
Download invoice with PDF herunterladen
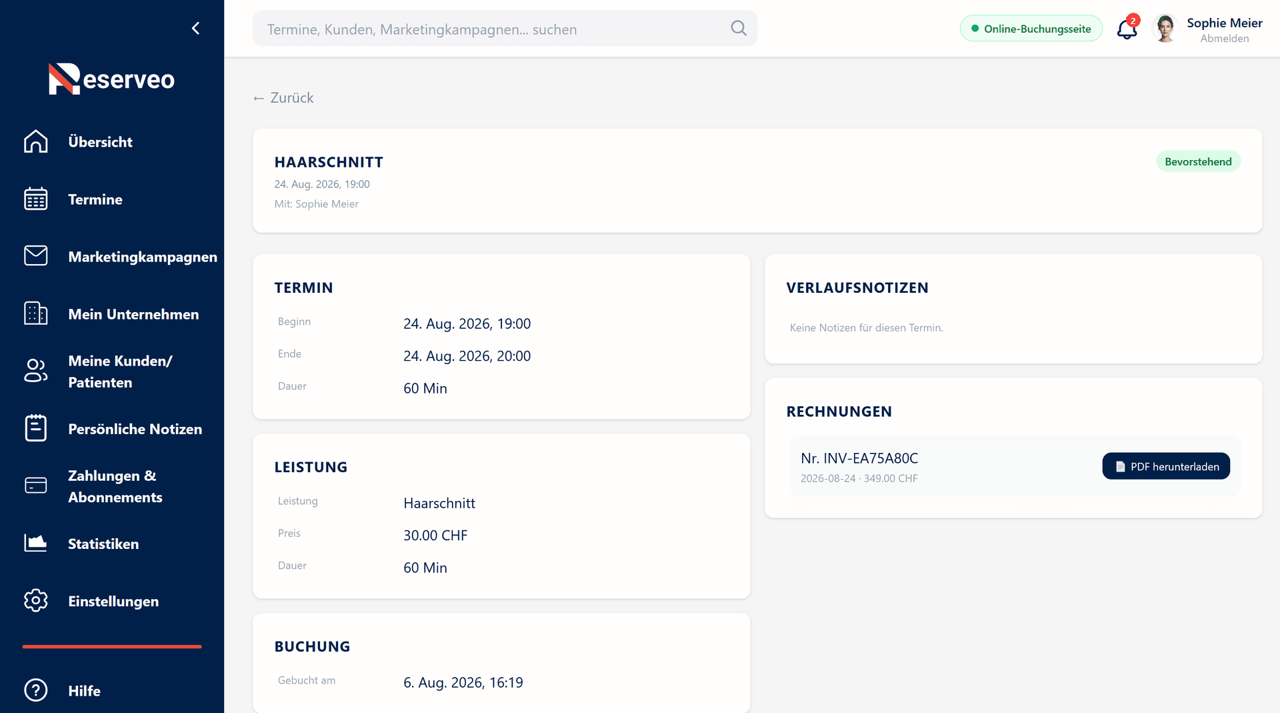(x=1166, y=466)
